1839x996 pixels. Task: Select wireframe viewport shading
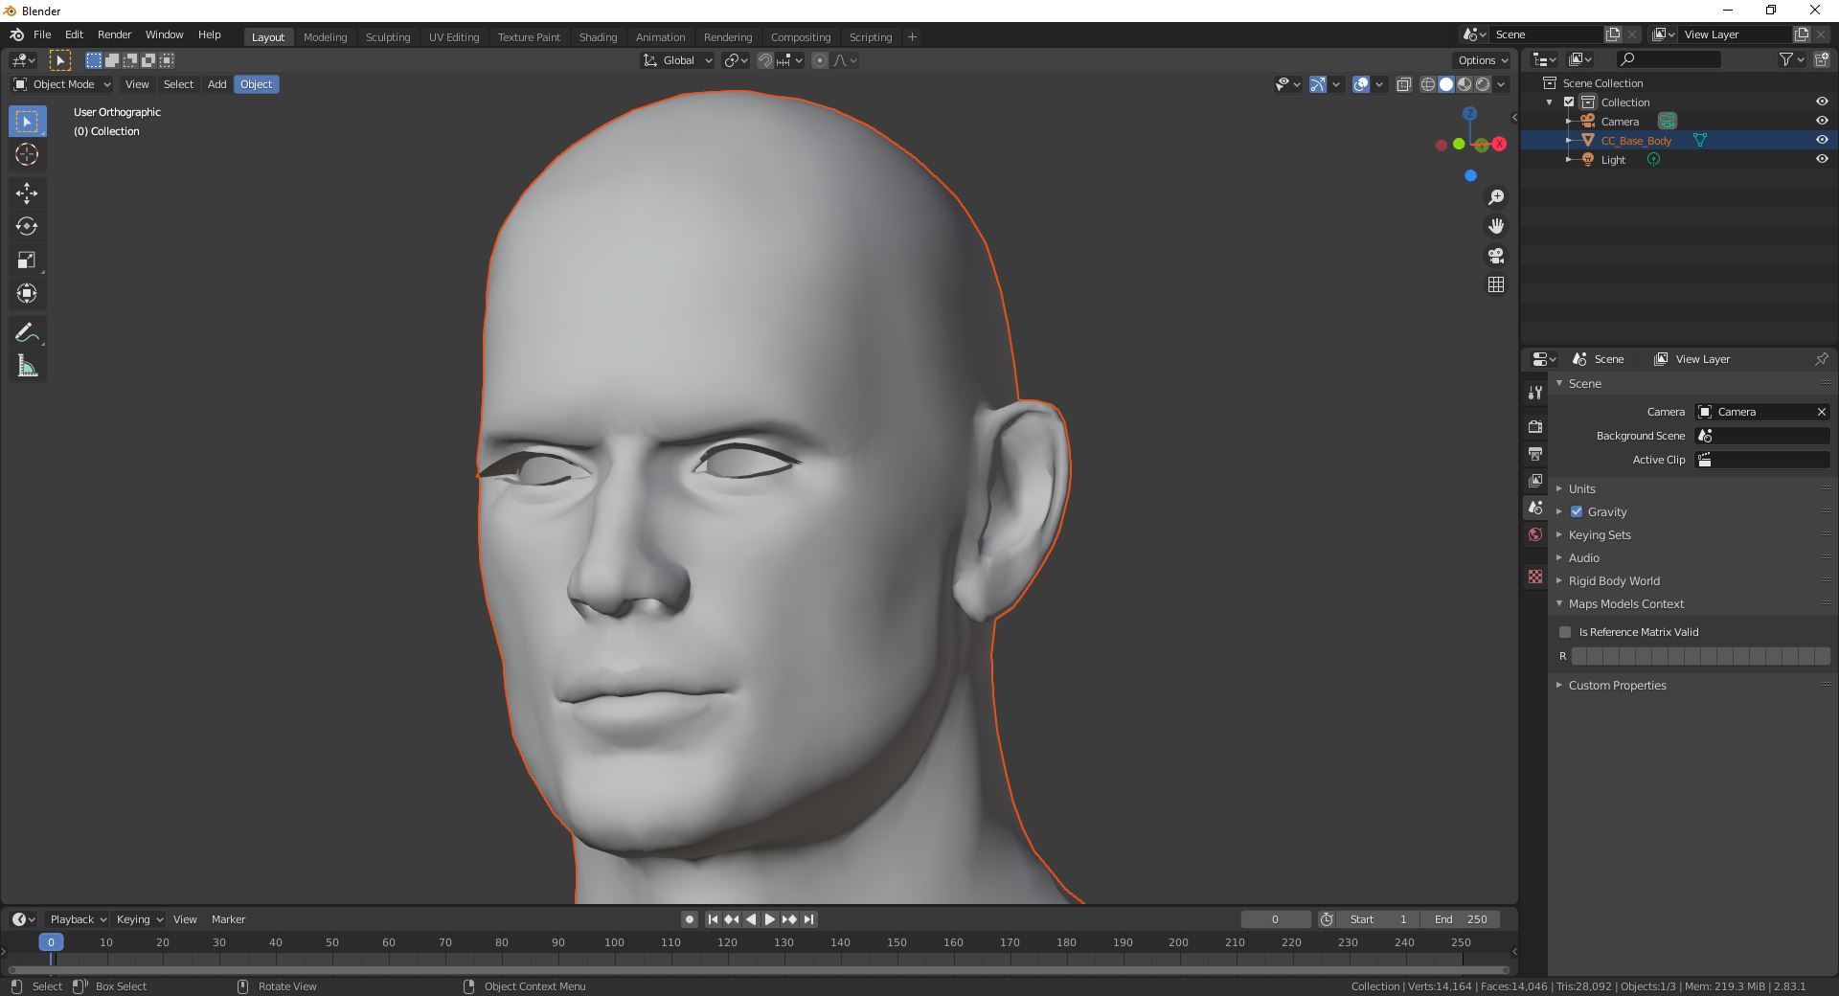point(1427,84)
